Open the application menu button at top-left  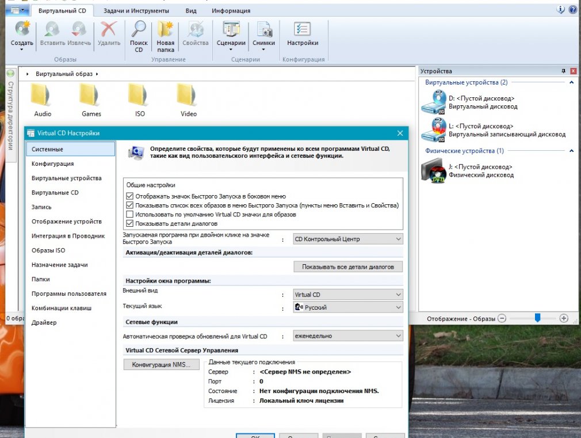[17, 10]
